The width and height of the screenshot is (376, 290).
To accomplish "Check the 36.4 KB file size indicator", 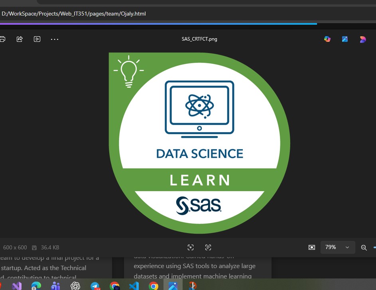I will coord(50,247).
